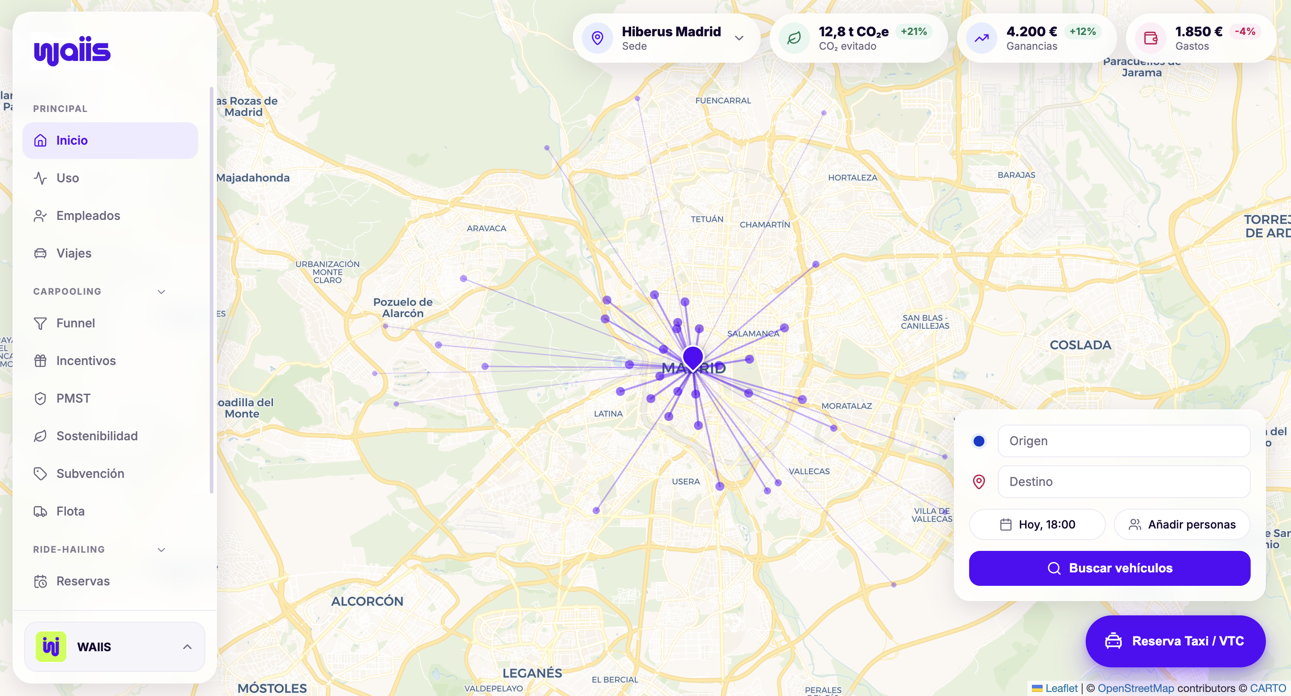Click the Empleados user-check icon

point(40,216)
